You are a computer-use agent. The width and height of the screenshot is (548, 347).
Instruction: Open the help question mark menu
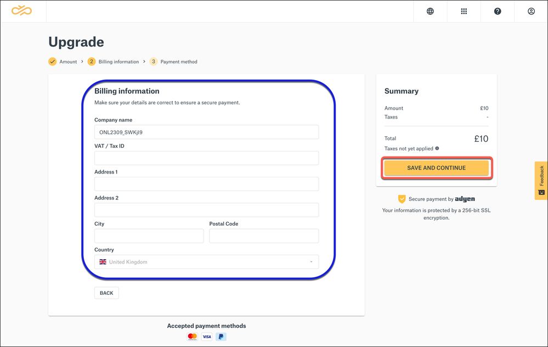[x=498, y=11]
